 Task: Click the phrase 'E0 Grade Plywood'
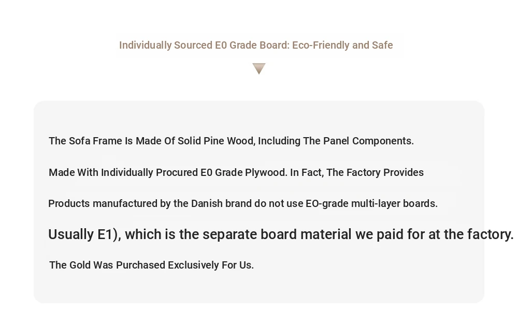tap(243, 172)
